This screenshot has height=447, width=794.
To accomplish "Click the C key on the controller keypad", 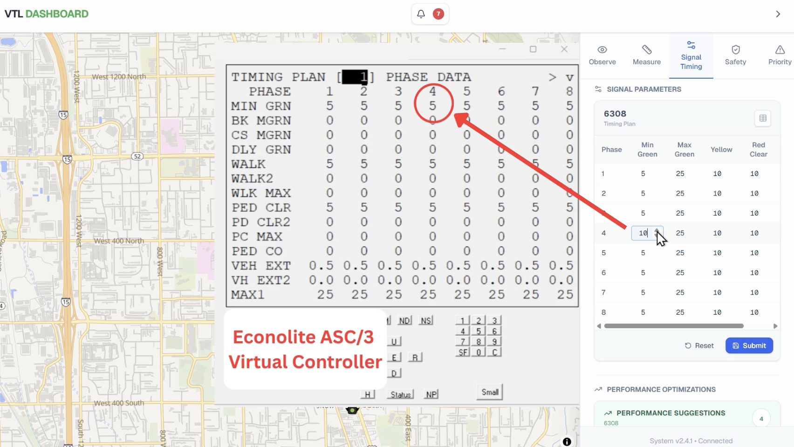I will pos(495,352).
